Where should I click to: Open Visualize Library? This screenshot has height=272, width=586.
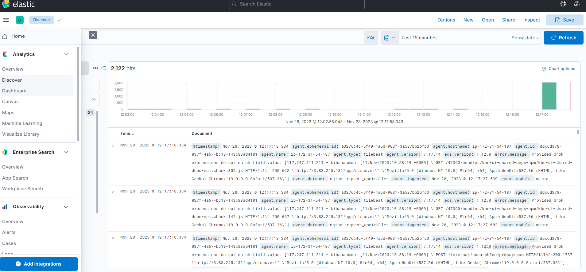21,134
